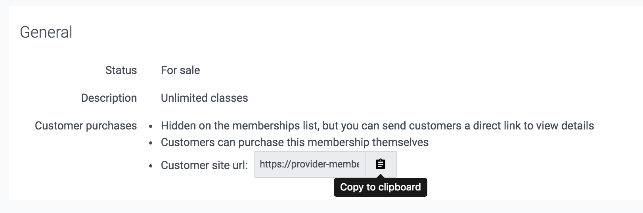Click the bullet before "Hidden on the memberships"
This screenshot has width=643, height=213.
pos(151,127)
